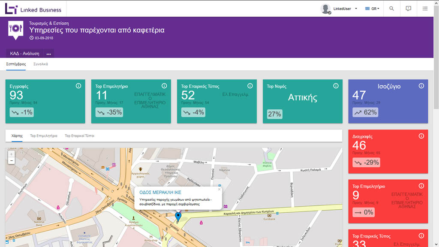This screenshot has width=439, height=247.
Task: Click the restaurant category pin icon
Action: click(16, 30)
